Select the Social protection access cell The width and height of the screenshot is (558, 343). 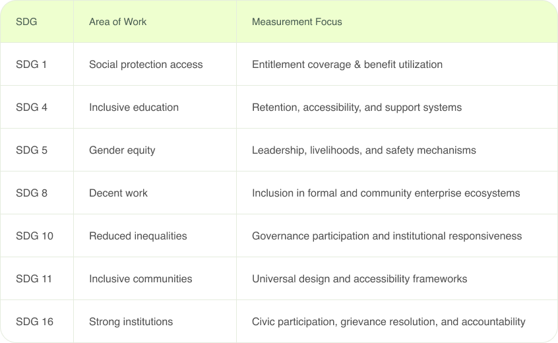pyautogui.click(x=146, y=65)
